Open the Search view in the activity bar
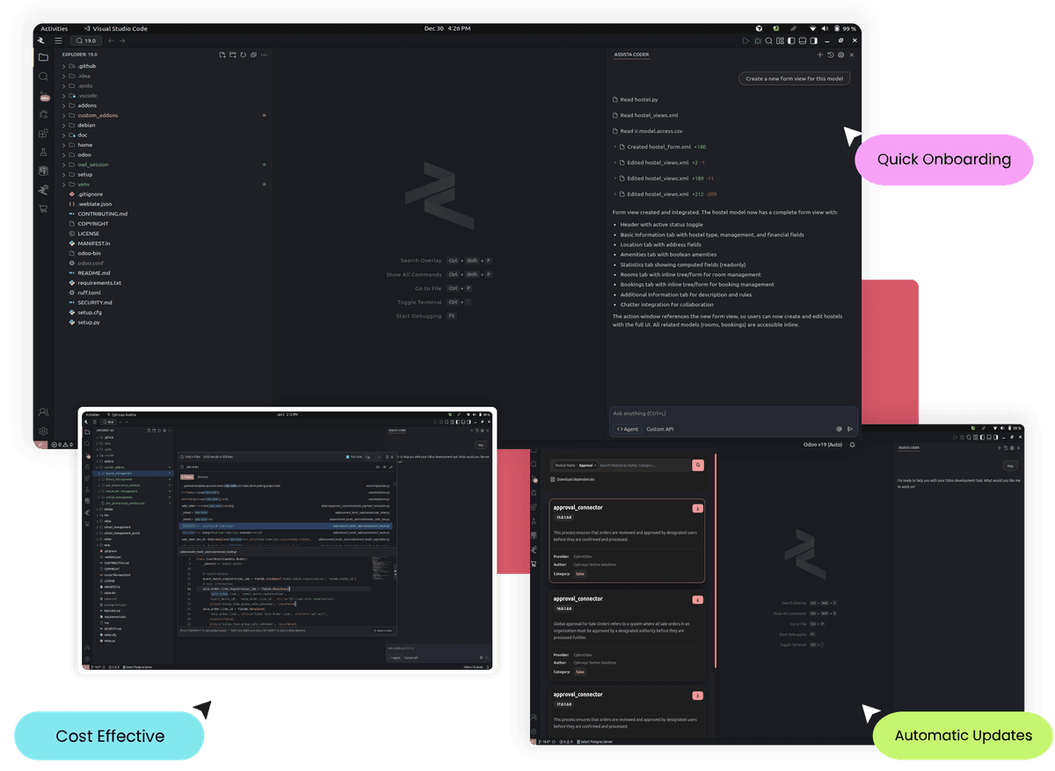Screen dimensions: 1055x771 tap(43, 76)
